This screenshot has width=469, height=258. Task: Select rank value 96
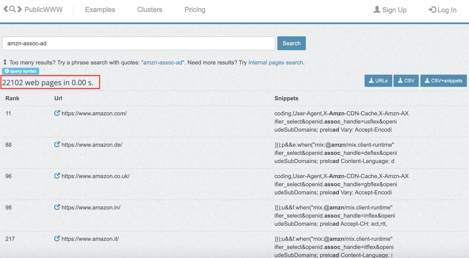tap(8, 176)
